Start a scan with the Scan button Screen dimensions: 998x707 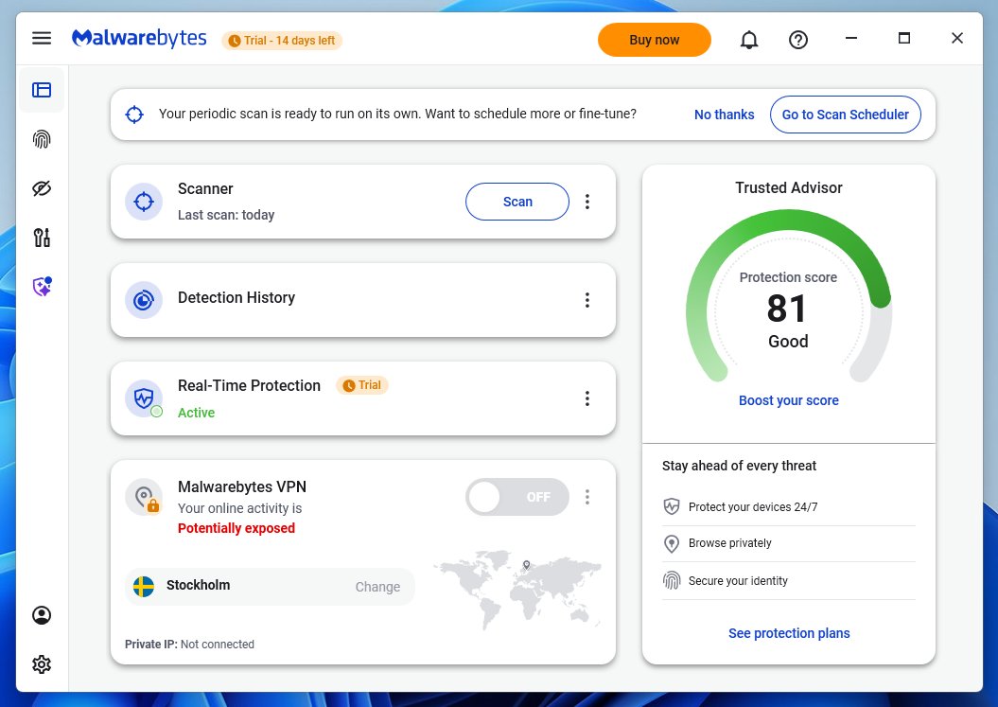coord(517,202)
